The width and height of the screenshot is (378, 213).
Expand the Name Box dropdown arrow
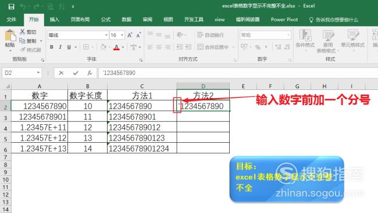coord(38,73)
